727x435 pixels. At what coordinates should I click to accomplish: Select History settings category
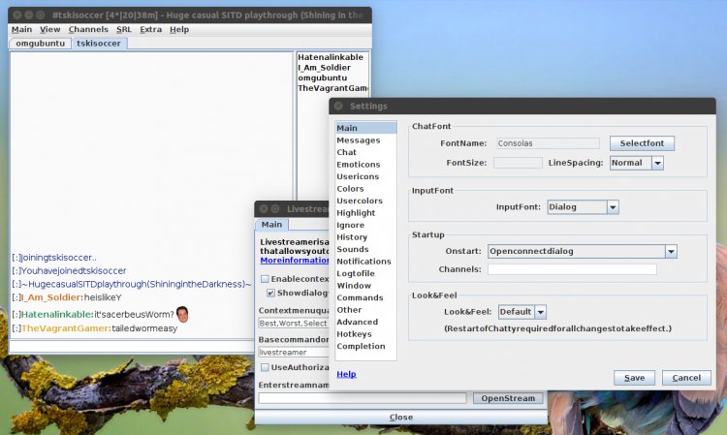coord(365,237)
